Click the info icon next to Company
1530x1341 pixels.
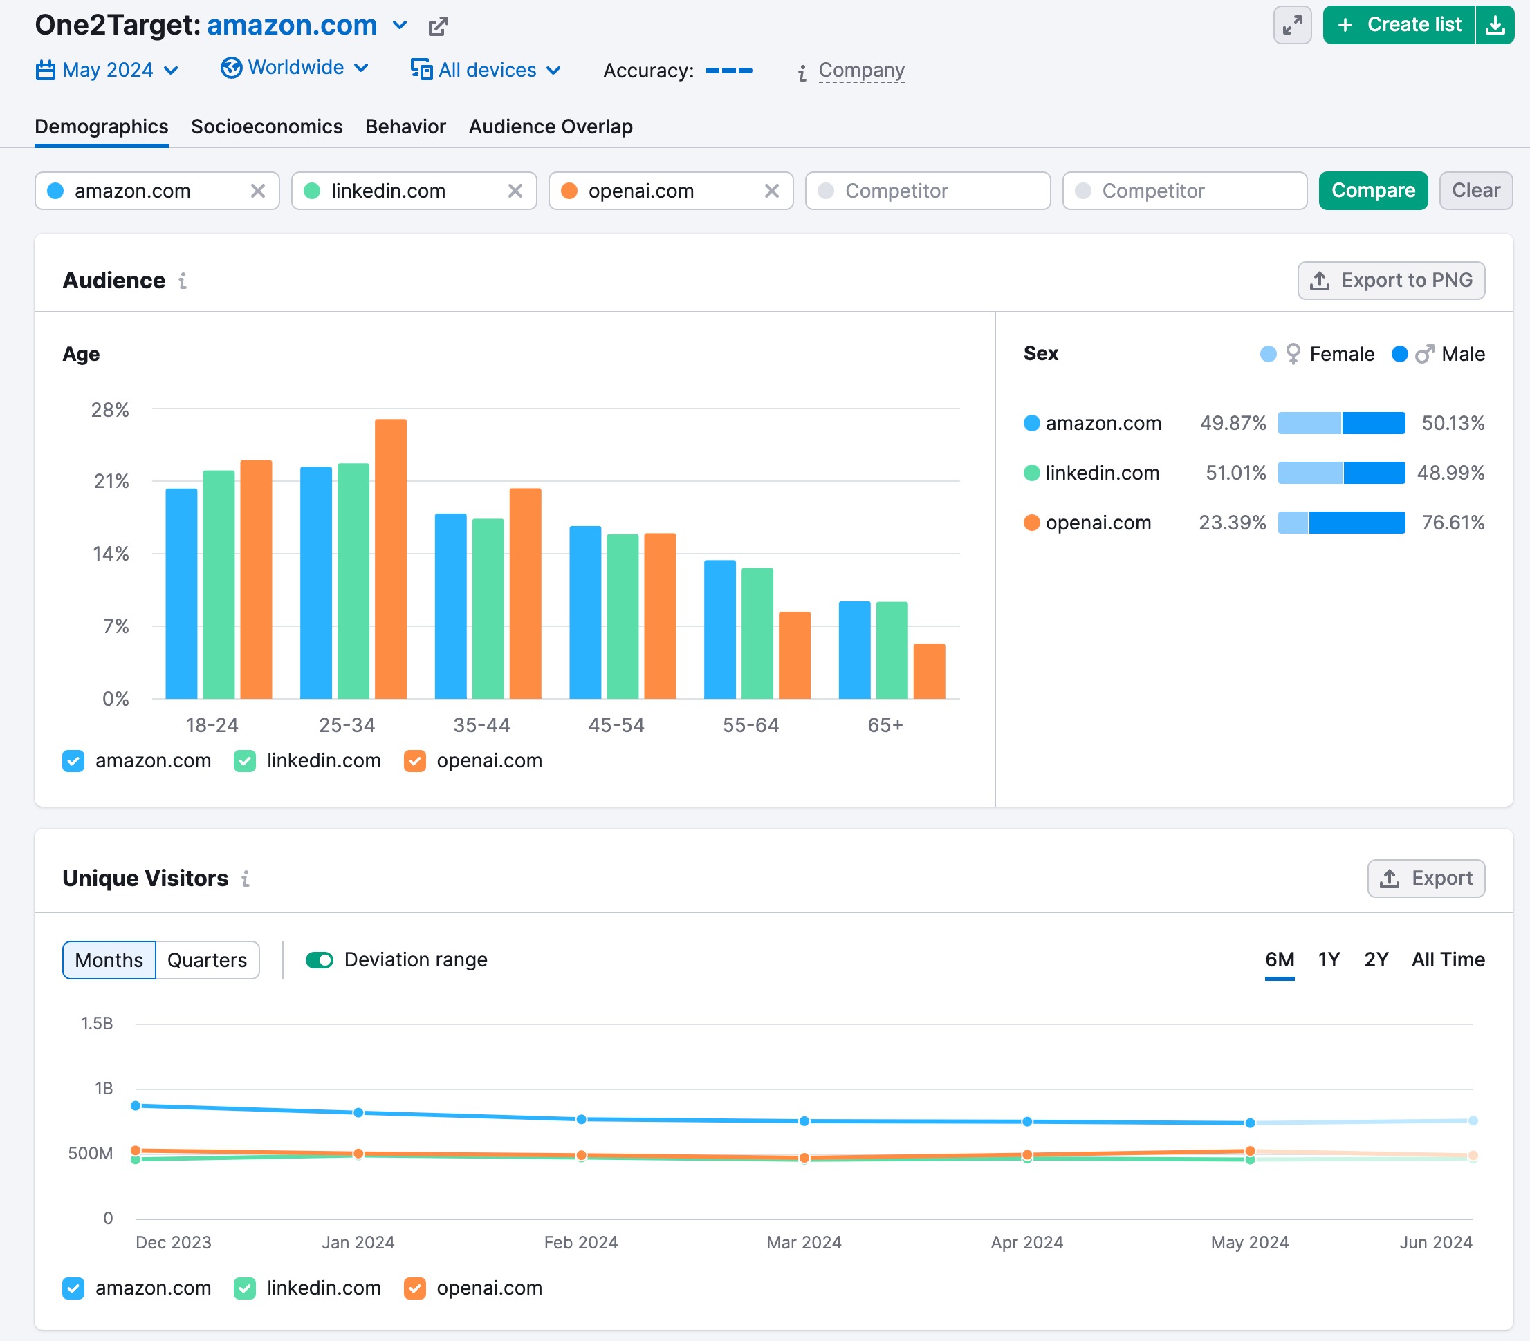[802, 73]
